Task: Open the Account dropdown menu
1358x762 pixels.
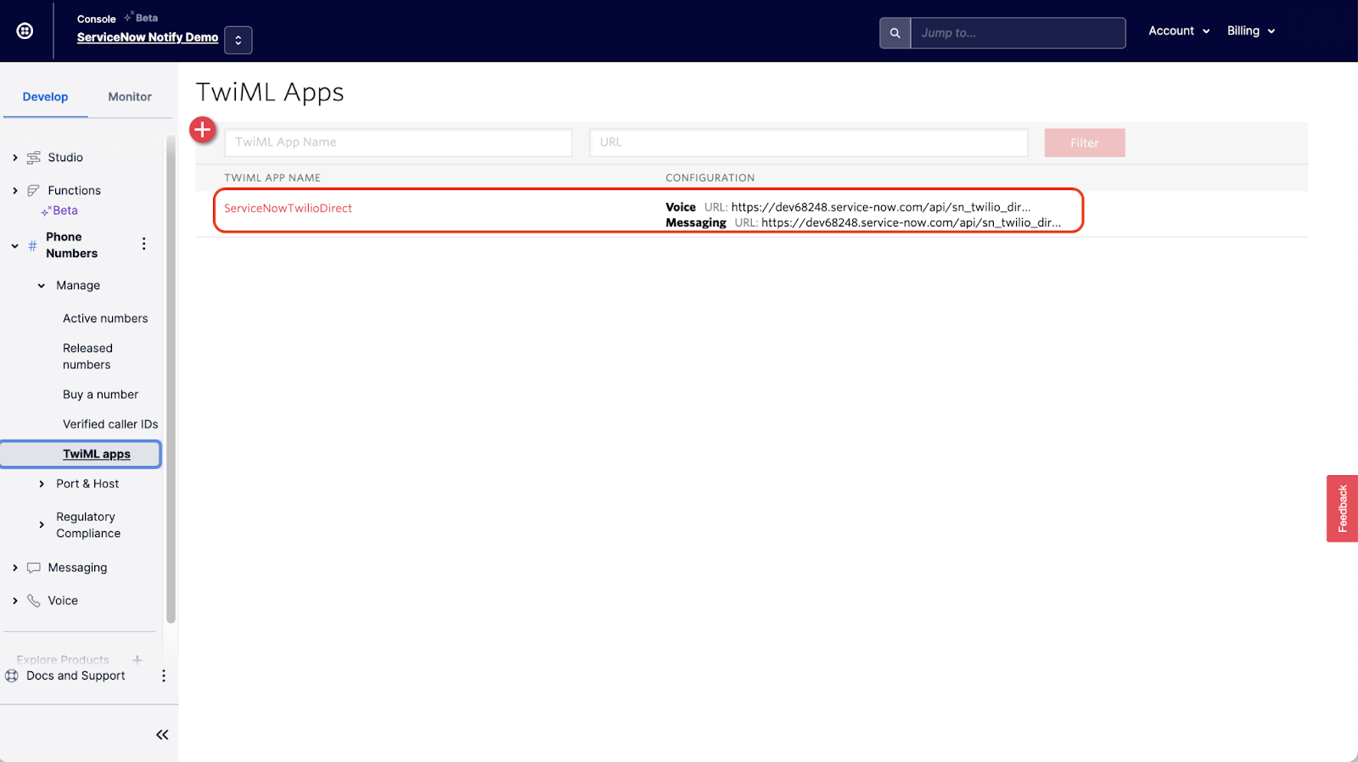Action: coord(1179,31)
